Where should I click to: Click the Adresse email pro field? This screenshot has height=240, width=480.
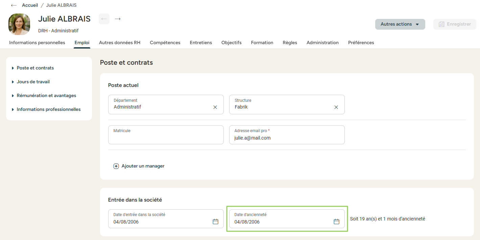coord(287,138)
